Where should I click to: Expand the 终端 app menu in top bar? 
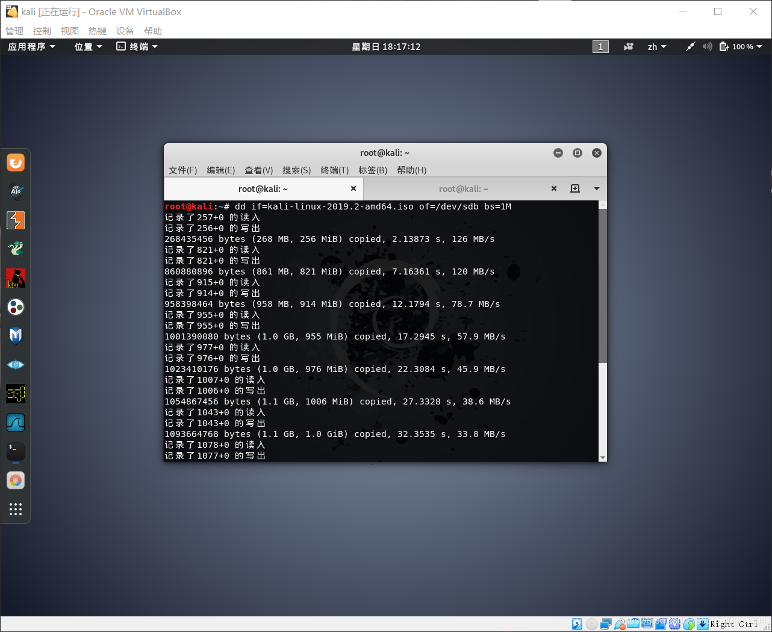tap(137, 46)
